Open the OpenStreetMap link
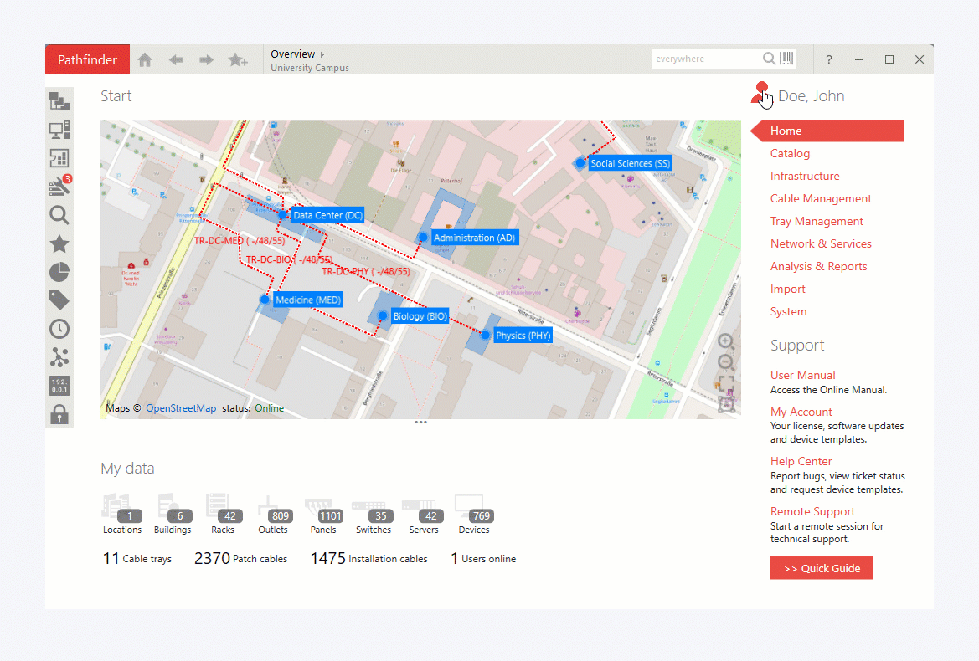 (x=181, y=408)
